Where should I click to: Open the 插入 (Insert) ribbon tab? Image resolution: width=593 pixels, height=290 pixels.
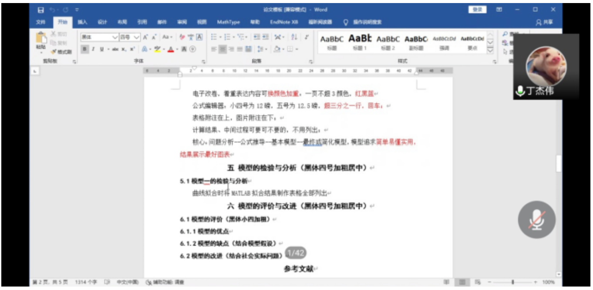[82, 22]
